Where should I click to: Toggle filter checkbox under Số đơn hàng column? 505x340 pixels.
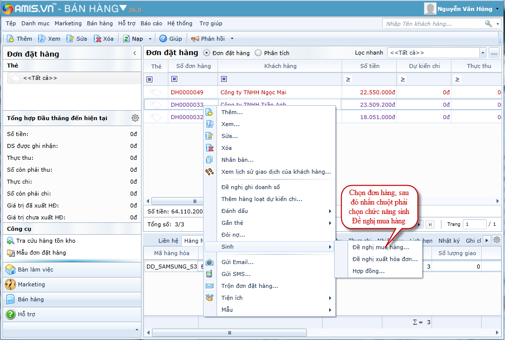pos(174,79)
